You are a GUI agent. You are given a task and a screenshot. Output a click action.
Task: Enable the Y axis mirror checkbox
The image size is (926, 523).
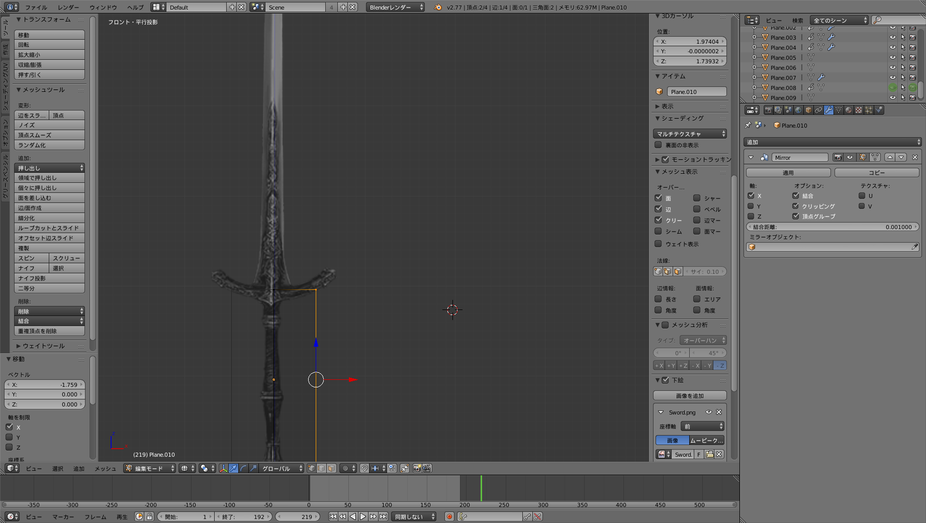pyautogui.click(x=751, y=206)
